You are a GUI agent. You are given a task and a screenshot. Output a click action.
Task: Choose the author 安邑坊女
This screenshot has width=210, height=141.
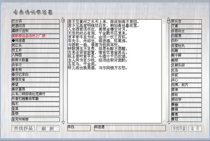pyautogui.click(x=187, y=31)
